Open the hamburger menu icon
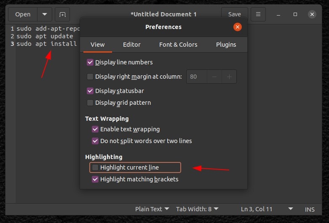Screen dimensions: 329x223 tap(258, 14)
